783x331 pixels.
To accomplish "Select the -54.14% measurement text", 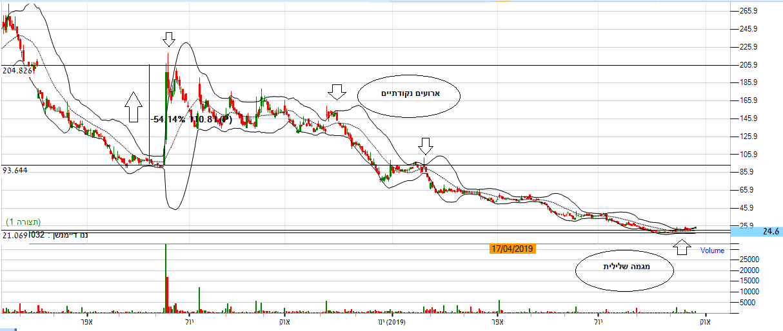I will pyautogui.click(x=168, y=119).
